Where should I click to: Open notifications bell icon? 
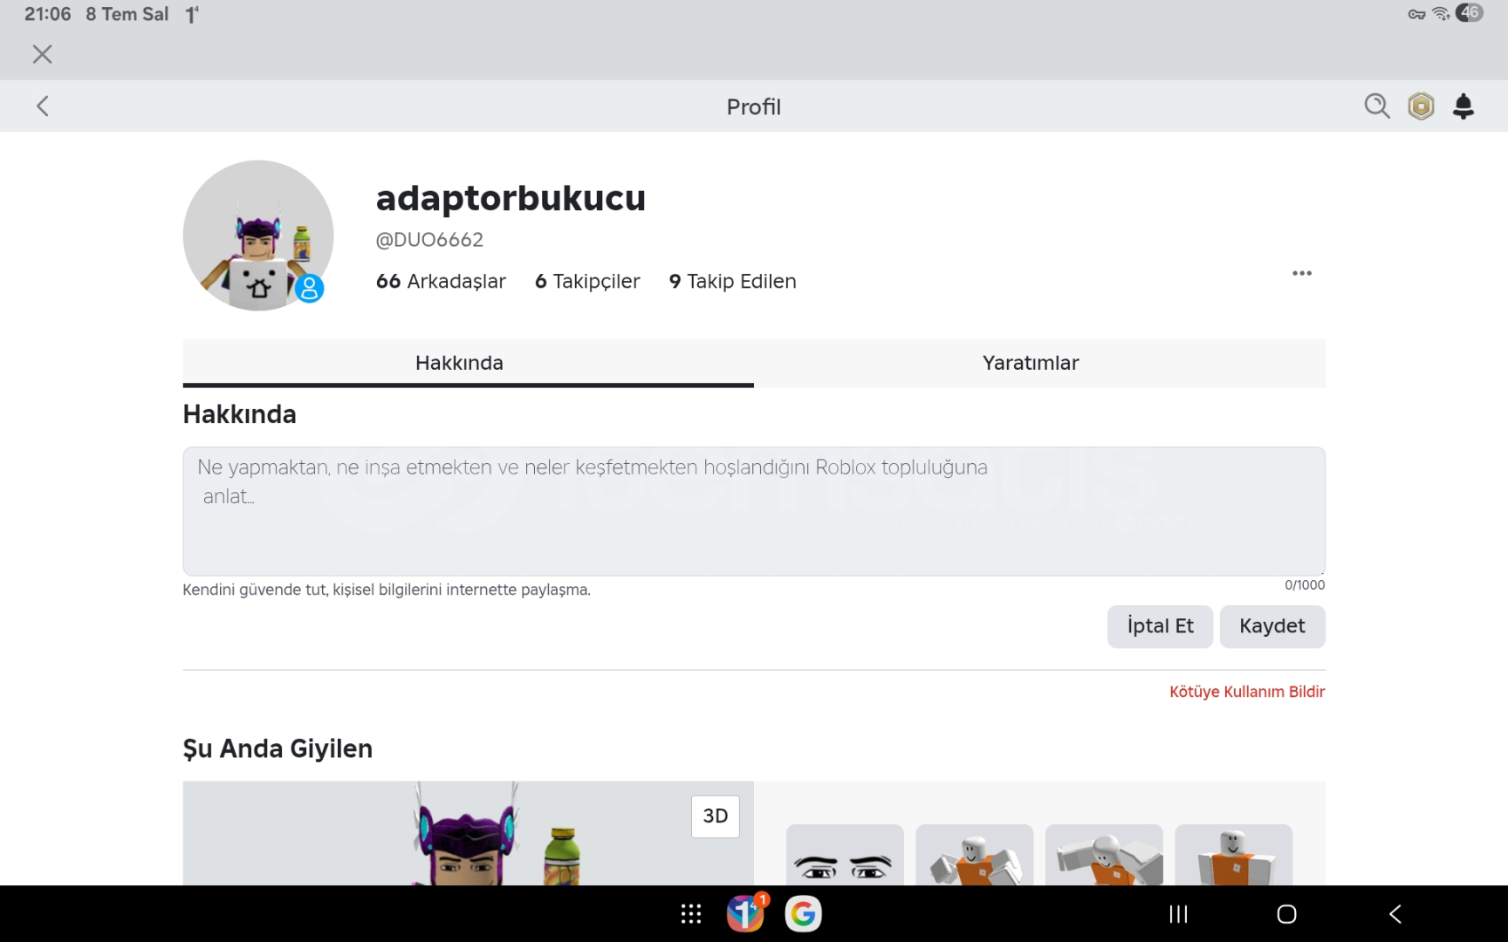point(1463,106)
